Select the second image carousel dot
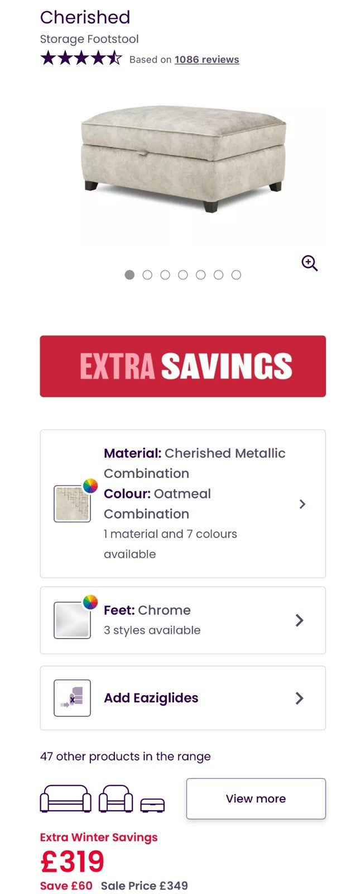Screen dimensions: 351x894 tap(147, 275)
